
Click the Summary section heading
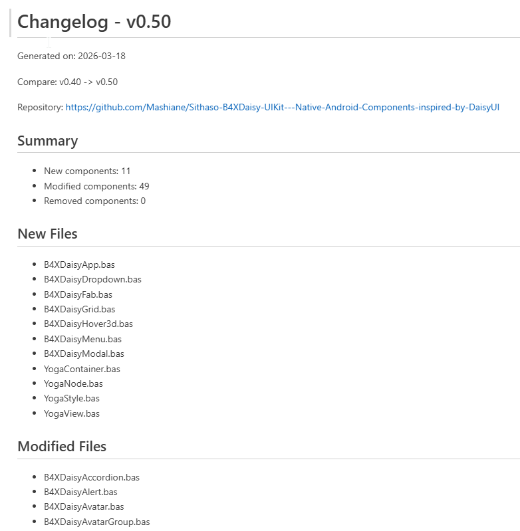click(47, 141)
